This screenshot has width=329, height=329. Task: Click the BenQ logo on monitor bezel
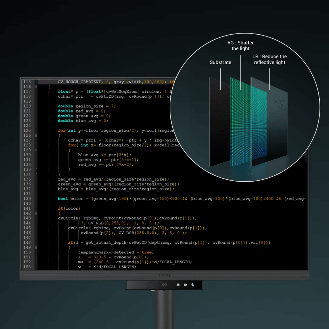pyautogui.click(x=164, y=275)
